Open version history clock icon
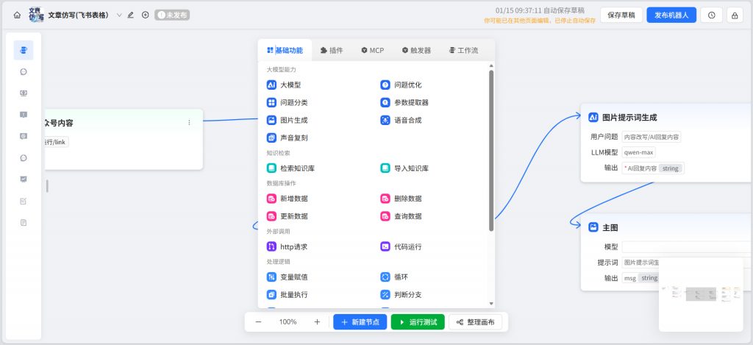The height and width of the screenshot is (345, 753). coord(712,15)
